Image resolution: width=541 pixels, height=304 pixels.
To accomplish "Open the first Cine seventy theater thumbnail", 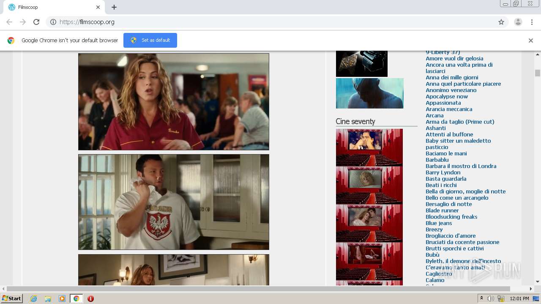I will tap(369, 147).
